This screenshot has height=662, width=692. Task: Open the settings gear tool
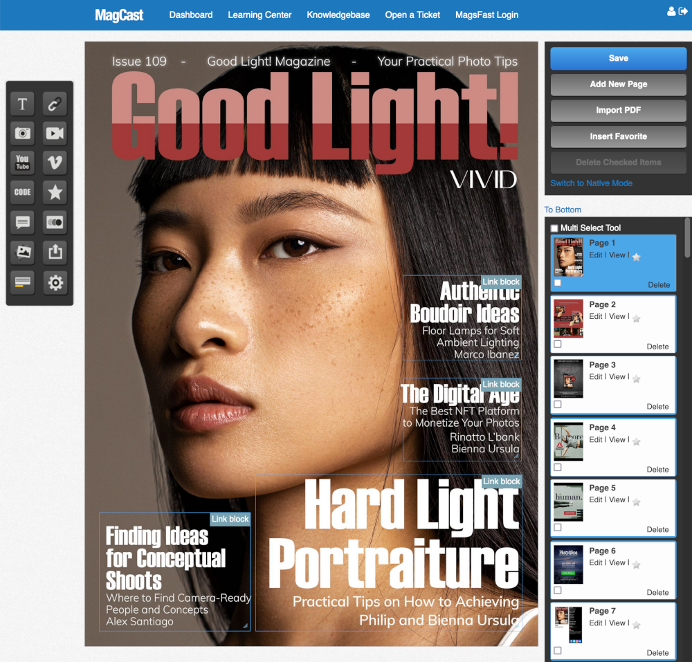pos(55,282)
